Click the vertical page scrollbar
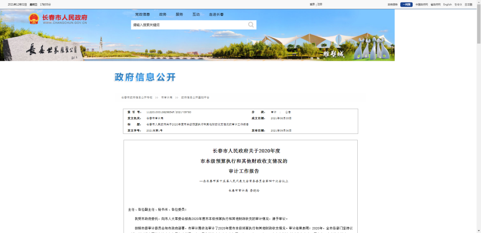The height and width of the screenshot is (233, 481). (478, 25)
